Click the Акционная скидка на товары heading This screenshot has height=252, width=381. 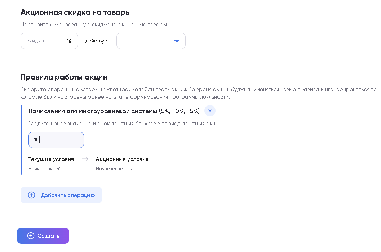[76, 13]
